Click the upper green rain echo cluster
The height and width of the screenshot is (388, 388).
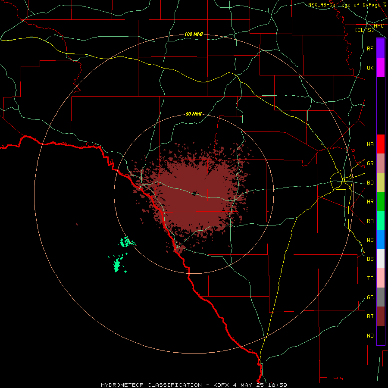coord(126,242)
